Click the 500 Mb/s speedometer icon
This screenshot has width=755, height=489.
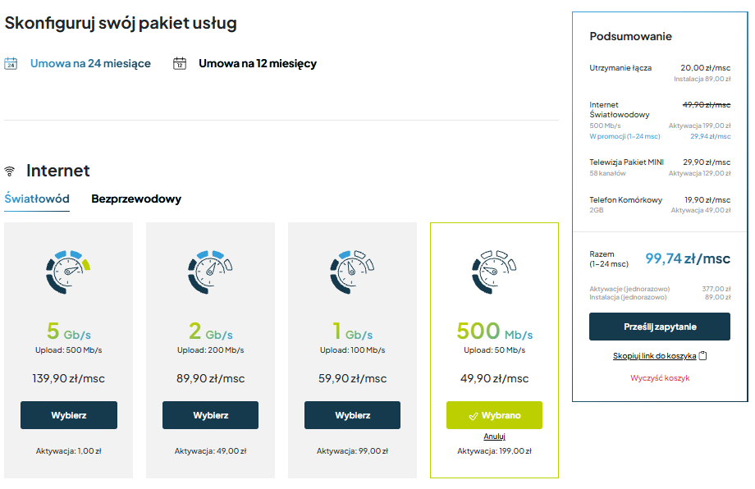point(494,270)
